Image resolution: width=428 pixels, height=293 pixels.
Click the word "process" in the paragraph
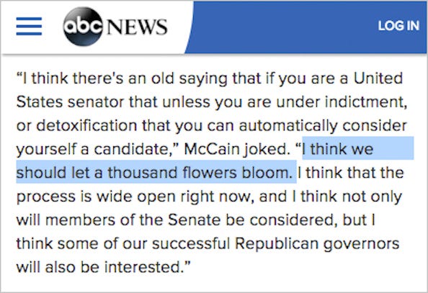coord(46,197)
